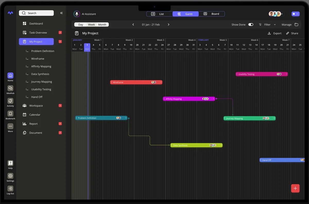Click the Export download icon
309x204 pixels.
tap(269, 33)
